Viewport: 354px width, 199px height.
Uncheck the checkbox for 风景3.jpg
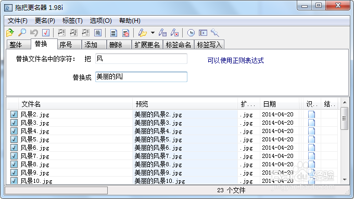(x=14, y=123)
